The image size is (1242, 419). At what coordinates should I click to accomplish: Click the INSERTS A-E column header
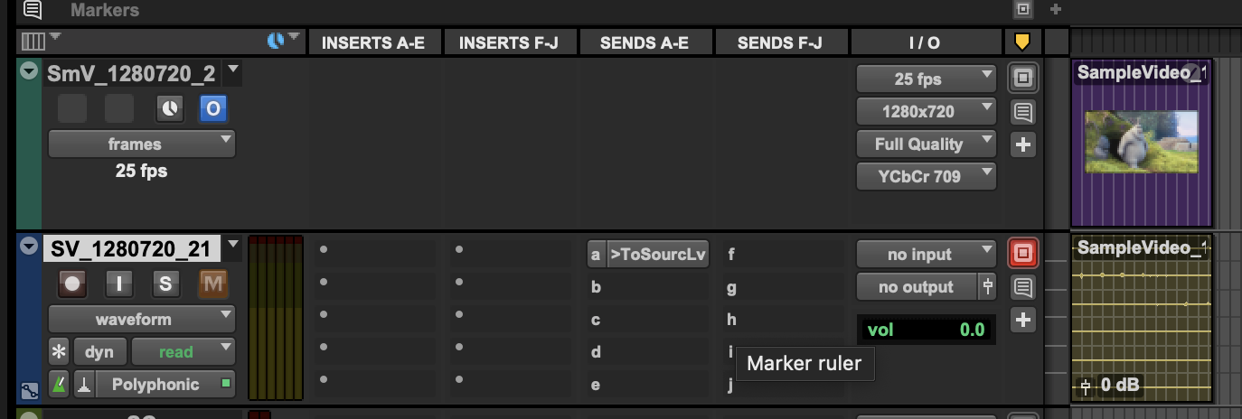click(x=372, y=42)
